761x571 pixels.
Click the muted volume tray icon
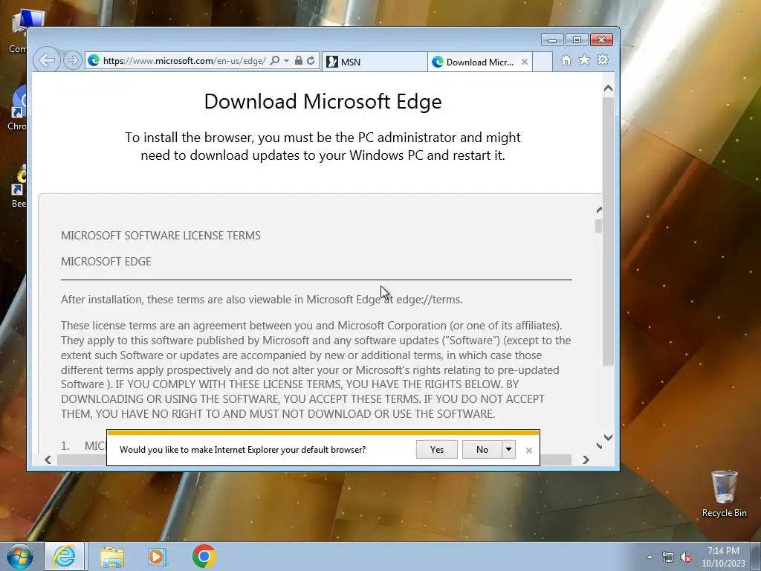[x=686, y=558]
